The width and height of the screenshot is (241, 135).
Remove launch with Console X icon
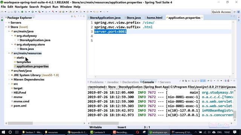tap(183, 81)
